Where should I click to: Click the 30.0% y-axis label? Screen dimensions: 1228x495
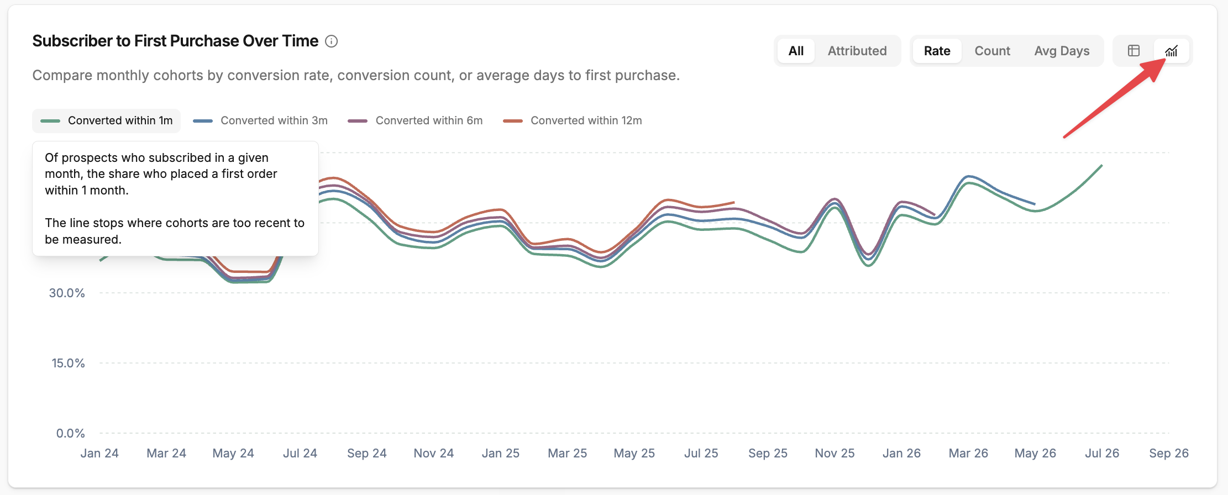[67, 293]
